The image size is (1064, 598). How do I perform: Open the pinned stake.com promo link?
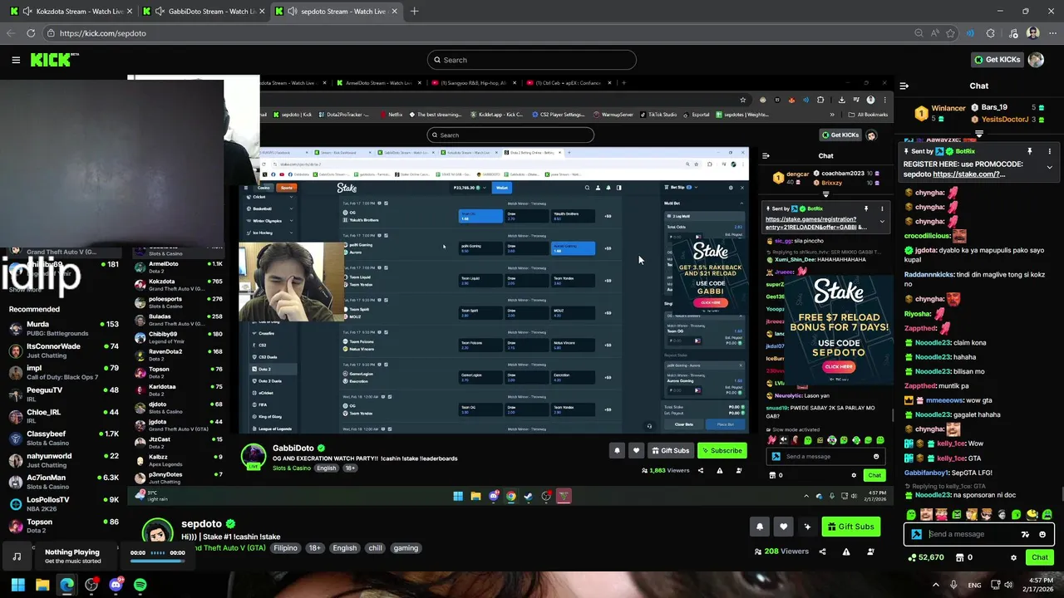tap(968, 174)
